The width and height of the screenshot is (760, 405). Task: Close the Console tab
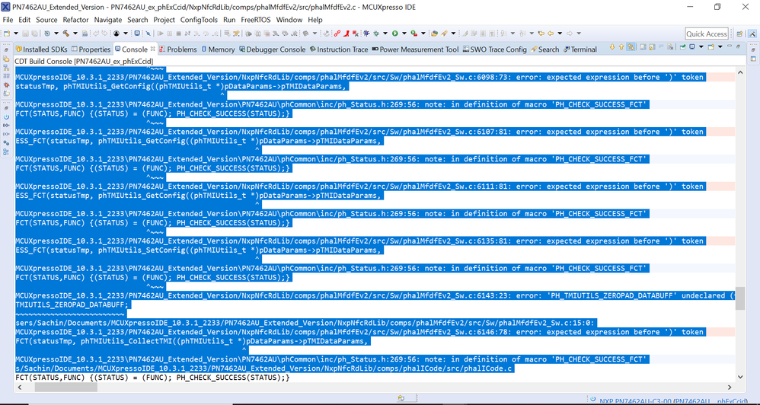tap(152, 49)
